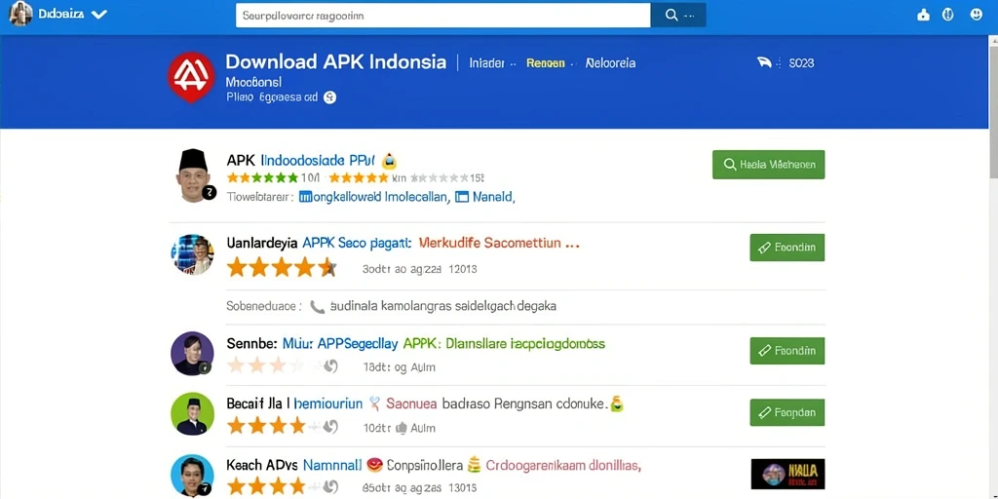This screenshot has height=499, width=998.
Task: Open green APPK Dlainsllare link
Action: [504, 344]
